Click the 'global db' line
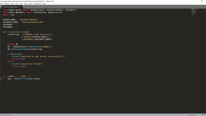This screenshot has width=206, height=116. coord(13,44)
